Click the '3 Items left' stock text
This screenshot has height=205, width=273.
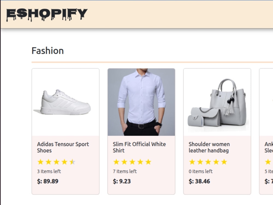[x=49, y=171]
